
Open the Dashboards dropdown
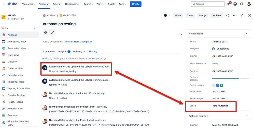(73, 4)
